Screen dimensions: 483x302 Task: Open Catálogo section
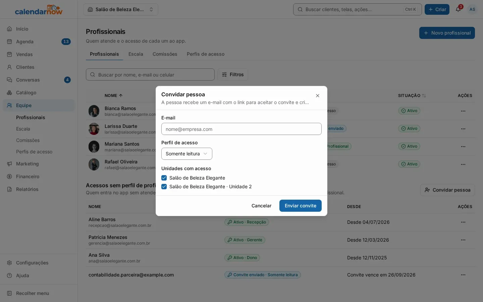coord(39,93)
